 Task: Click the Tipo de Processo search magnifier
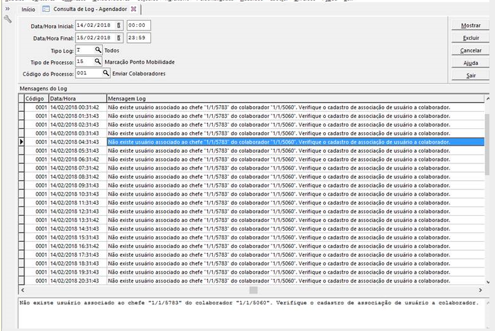point(98,62)
